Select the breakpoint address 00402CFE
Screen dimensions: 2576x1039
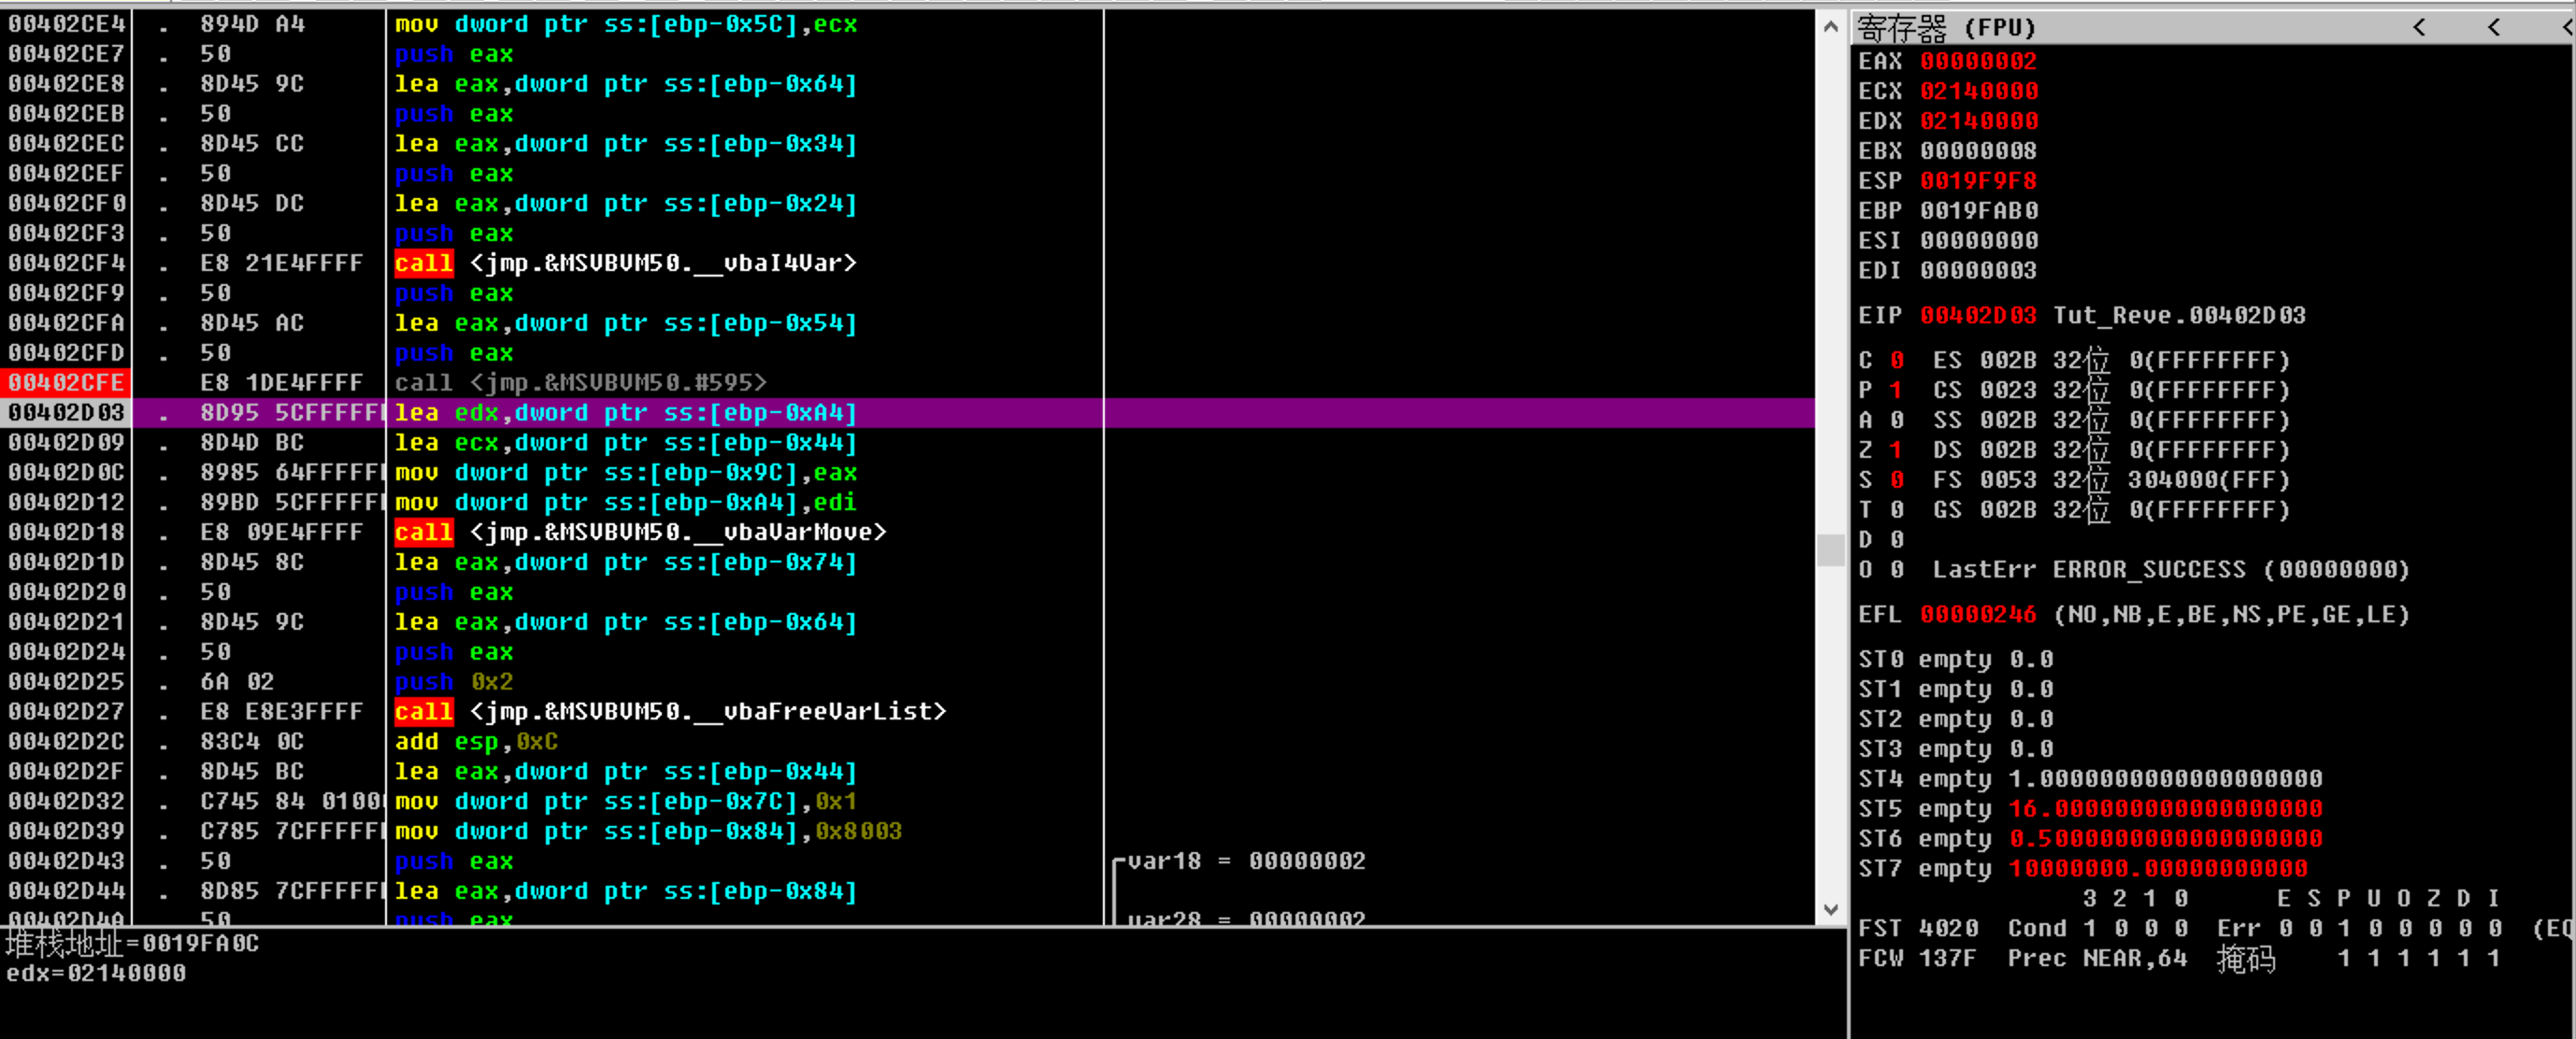click(66, 383)
